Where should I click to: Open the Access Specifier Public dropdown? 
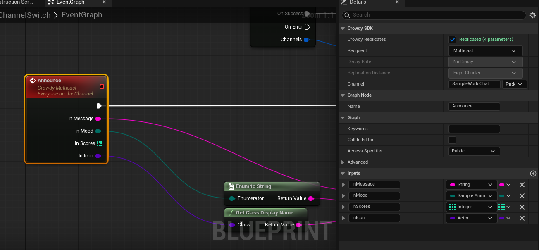(x=474, y=151)
